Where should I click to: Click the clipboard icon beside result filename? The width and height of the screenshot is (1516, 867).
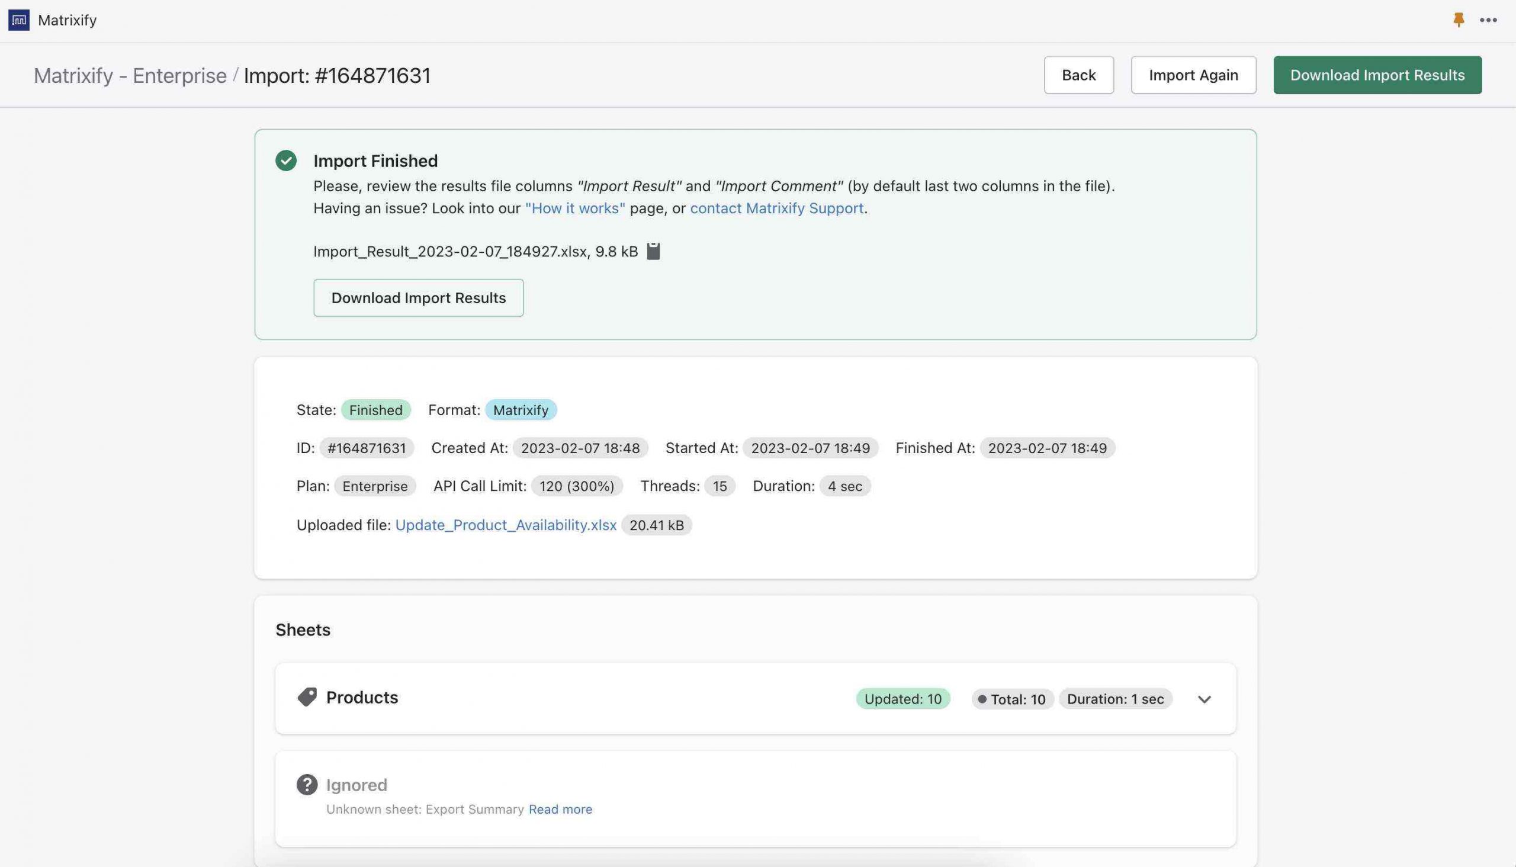[653, 251]
